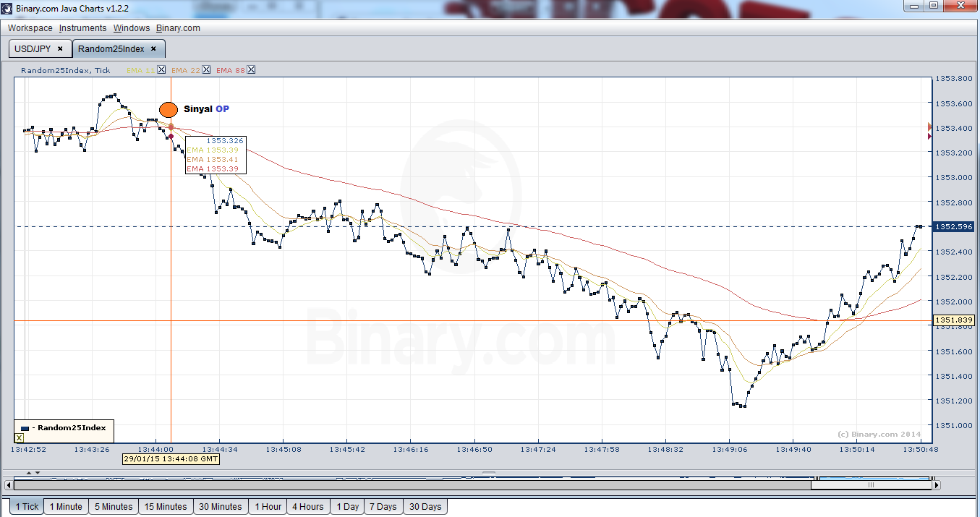Click the Random25Index, Tick chart title

[66, 70]
